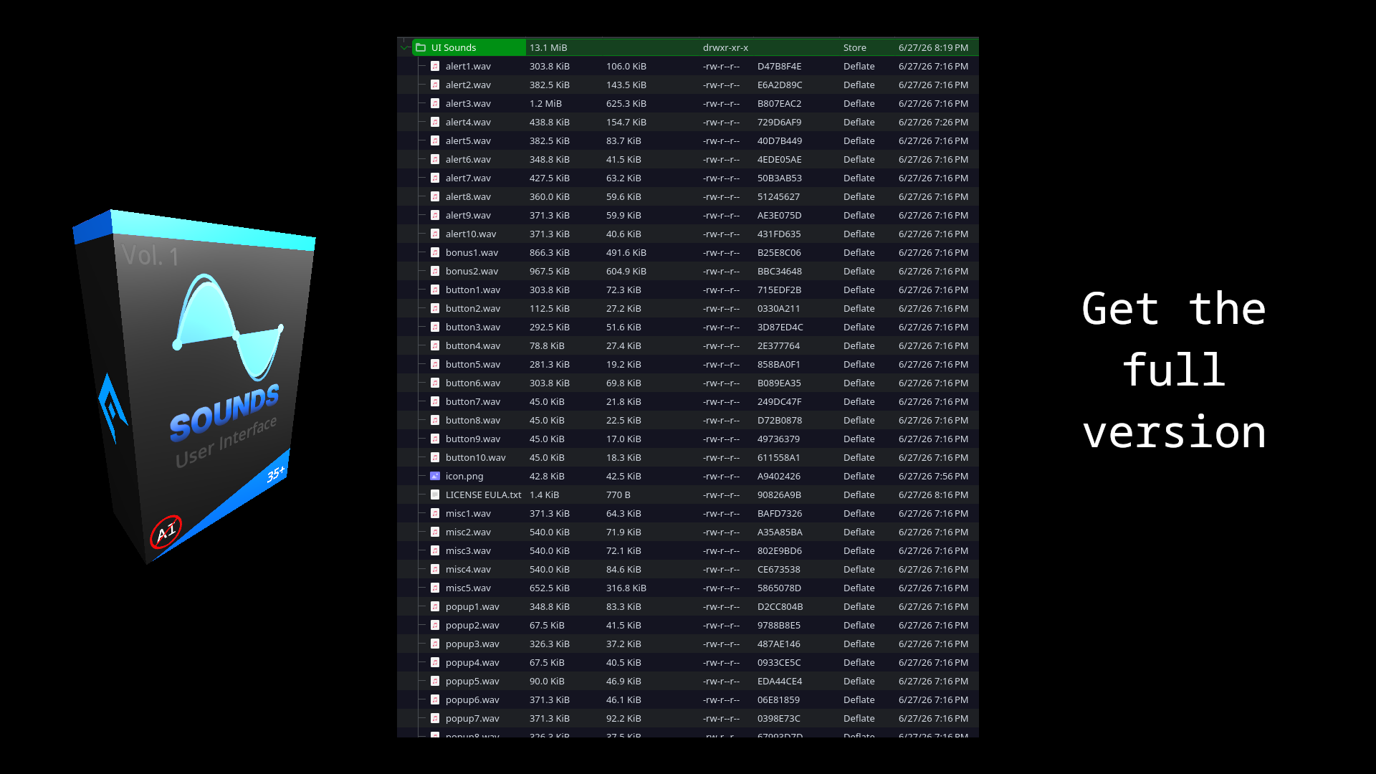
Task: Click the text file icon for LICENSE EULA.txt
Action: pyautogui.click(x=434, y=494)
